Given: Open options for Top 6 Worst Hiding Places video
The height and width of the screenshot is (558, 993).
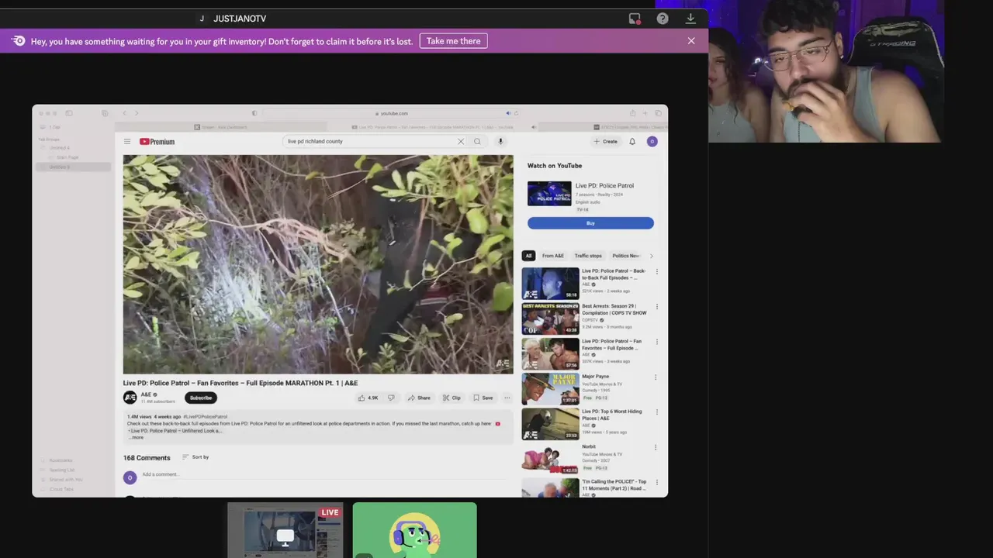Looking at the screenshot, I should 656,412.
